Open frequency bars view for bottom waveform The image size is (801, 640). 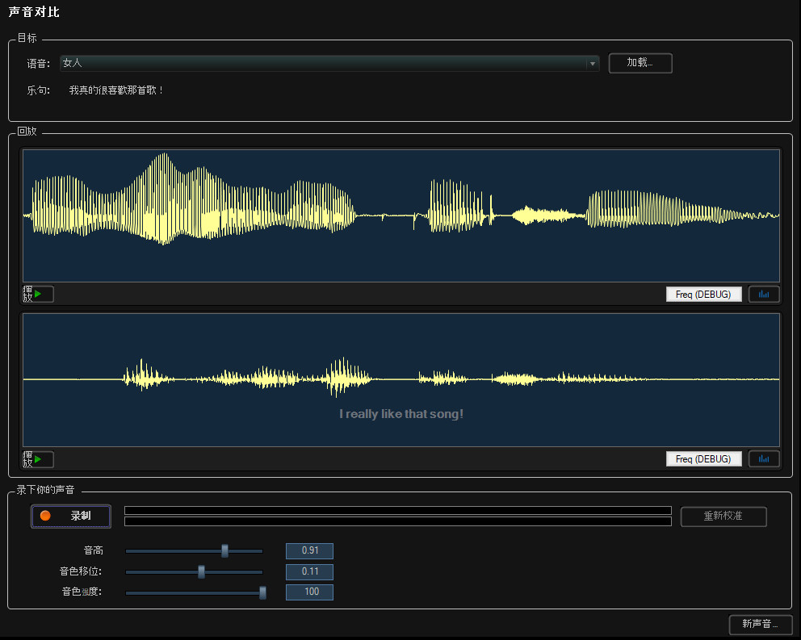(x=763, y=458)
